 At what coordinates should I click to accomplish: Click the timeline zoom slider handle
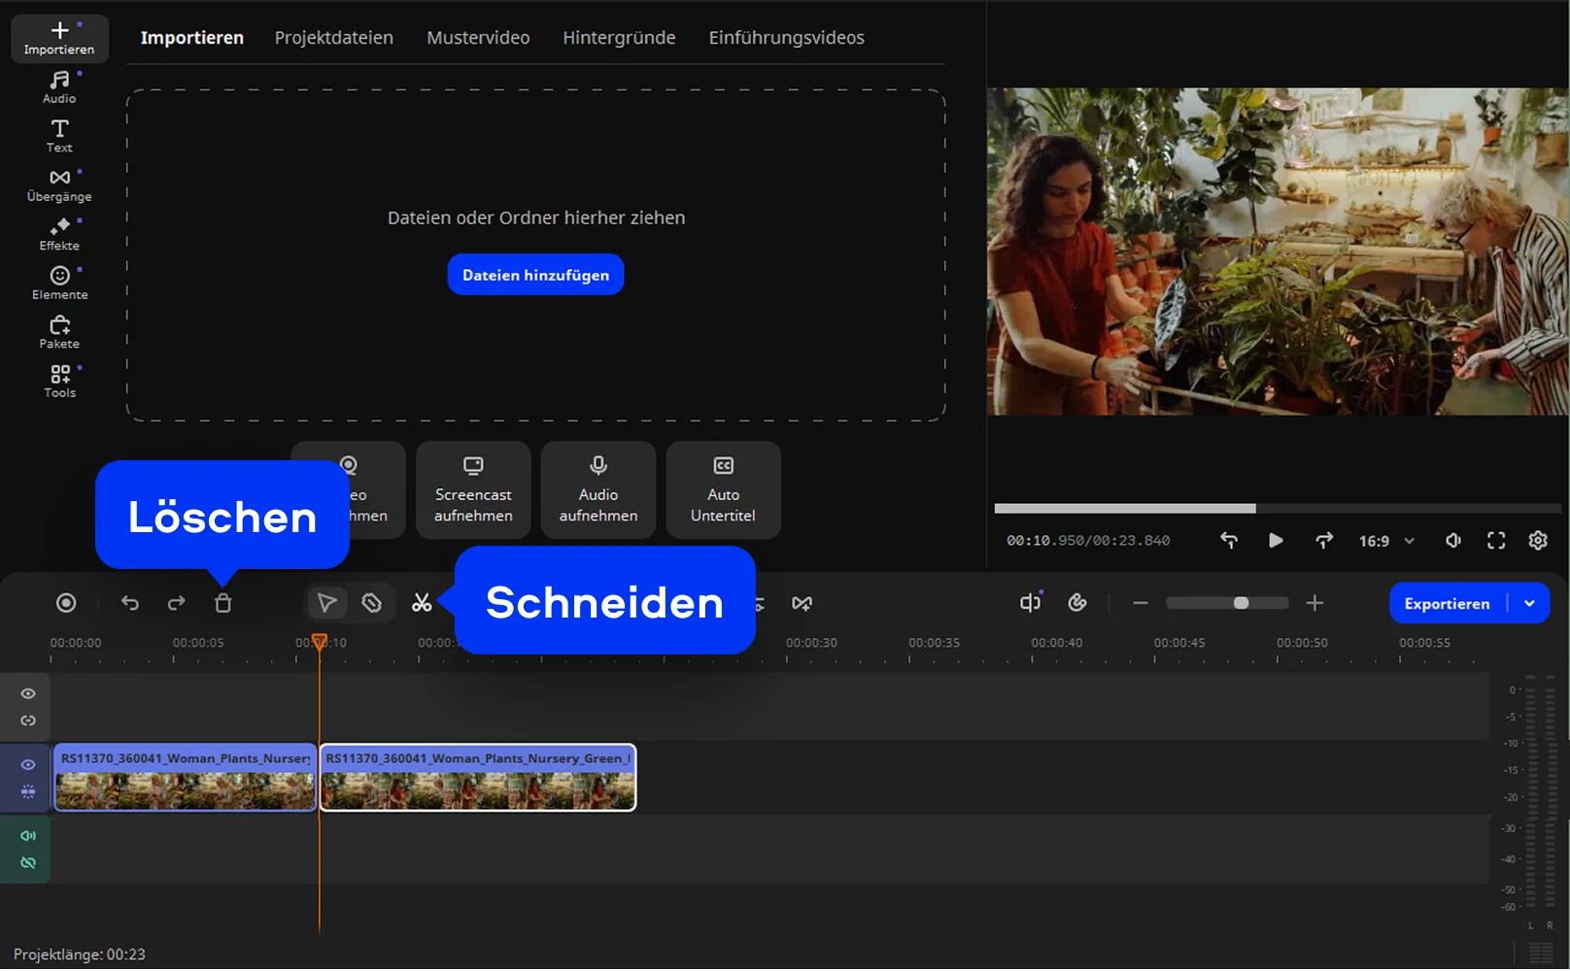[1241, 603]
